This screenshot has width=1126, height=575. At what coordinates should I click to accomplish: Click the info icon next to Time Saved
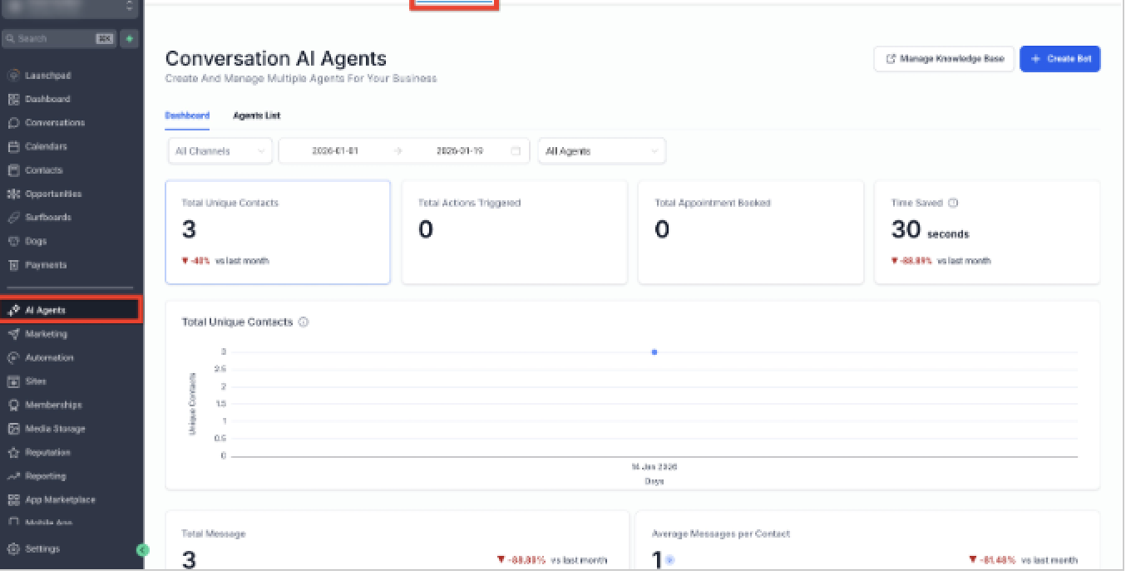(x=953, y=203)
